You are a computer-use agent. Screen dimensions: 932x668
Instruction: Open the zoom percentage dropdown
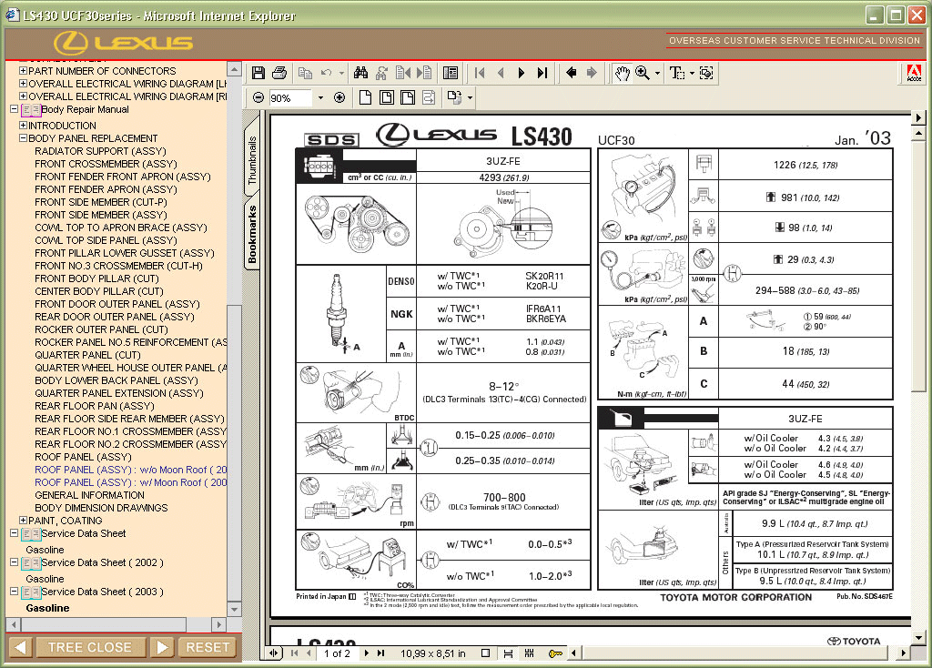[x=320, y=98]
